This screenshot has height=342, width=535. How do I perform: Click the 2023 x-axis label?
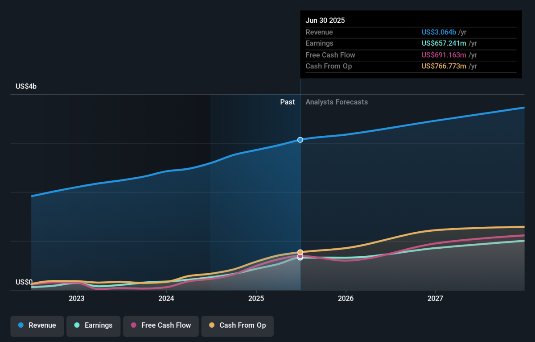(x=77, y=298)
